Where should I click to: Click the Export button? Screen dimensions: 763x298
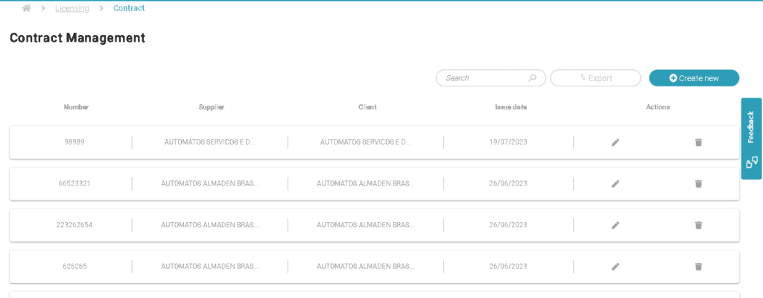pyautogui.click(x=595, y=78)
